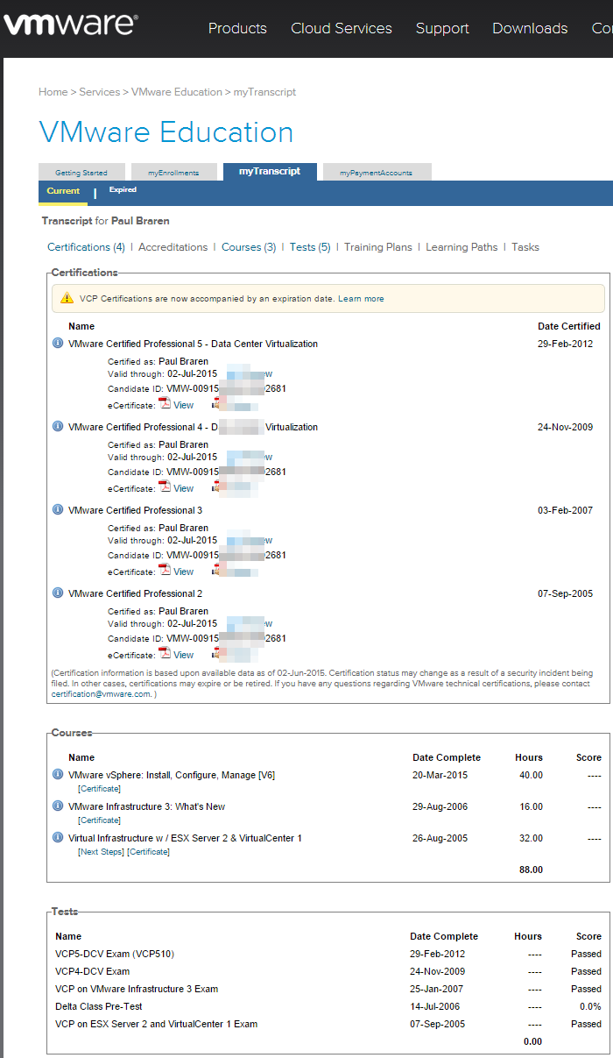Jump to Courses (3) section
Viewport: 613px width, 1058px height.
249,247
